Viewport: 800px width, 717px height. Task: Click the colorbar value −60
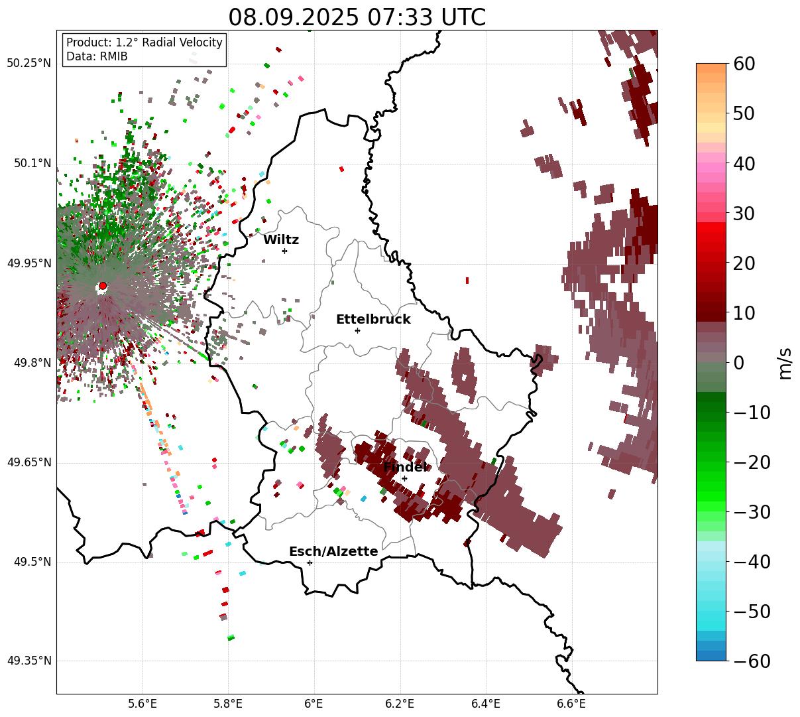pos(752,661)
